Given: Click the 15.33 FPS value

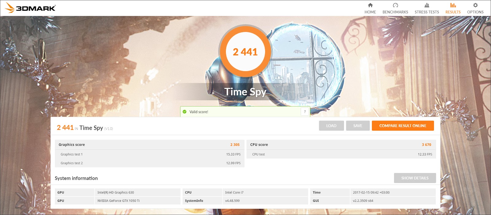Looking at the screenshot, I should (x=233, y=154).
